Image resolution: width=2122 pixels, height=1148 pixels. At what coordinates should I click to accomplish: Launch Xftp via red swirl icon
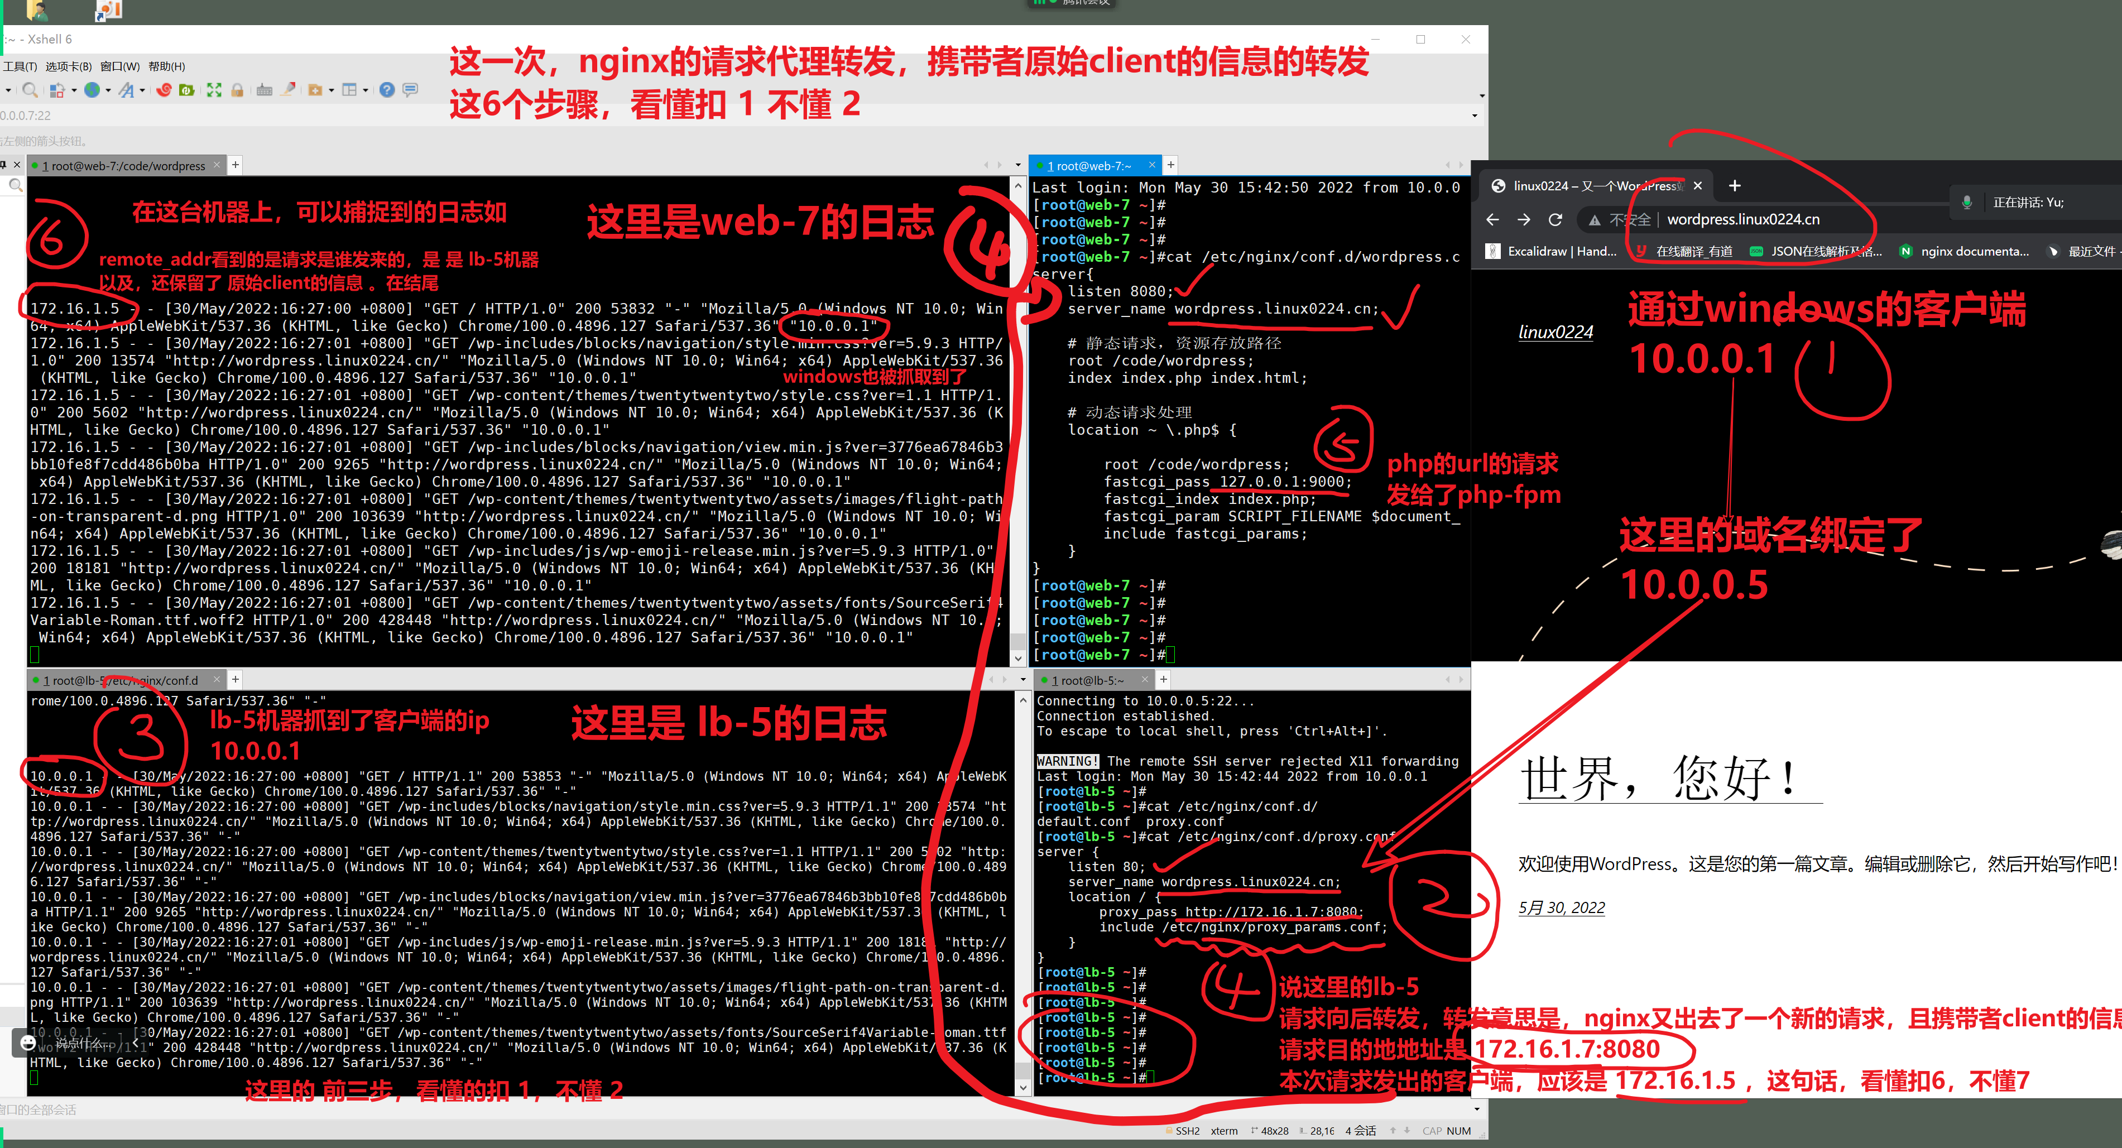point(164,90)
